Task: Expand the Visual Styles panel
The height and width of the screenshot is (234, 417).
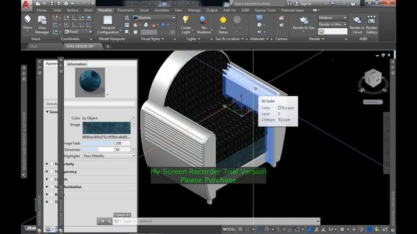Action: click(152, 39)
